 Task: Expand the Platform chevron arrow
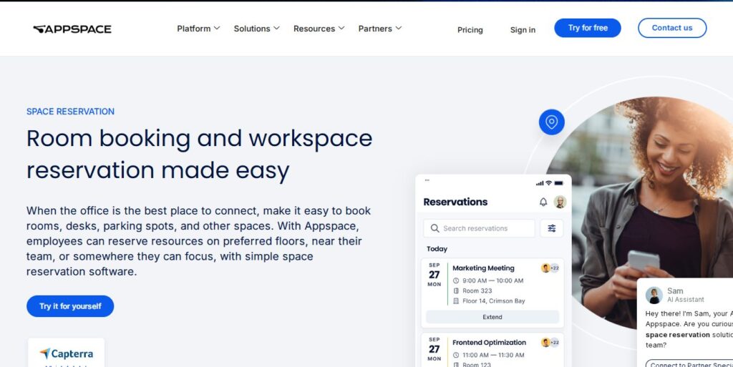click(x=217, y=28)
